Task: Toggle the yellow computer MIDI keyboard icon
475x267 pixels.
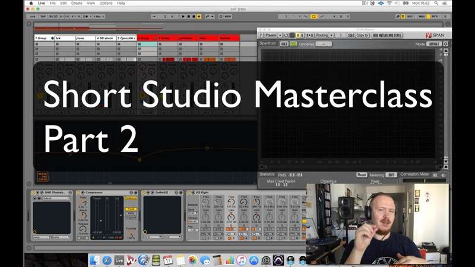Action: [x=403, y=17]
